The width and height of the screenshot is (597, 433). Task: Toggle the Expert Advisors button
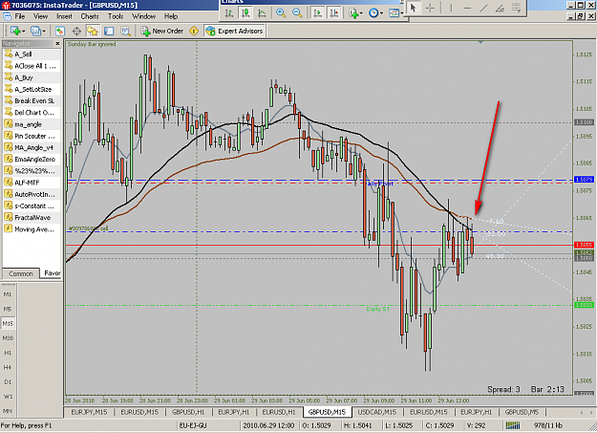(234, 31)
